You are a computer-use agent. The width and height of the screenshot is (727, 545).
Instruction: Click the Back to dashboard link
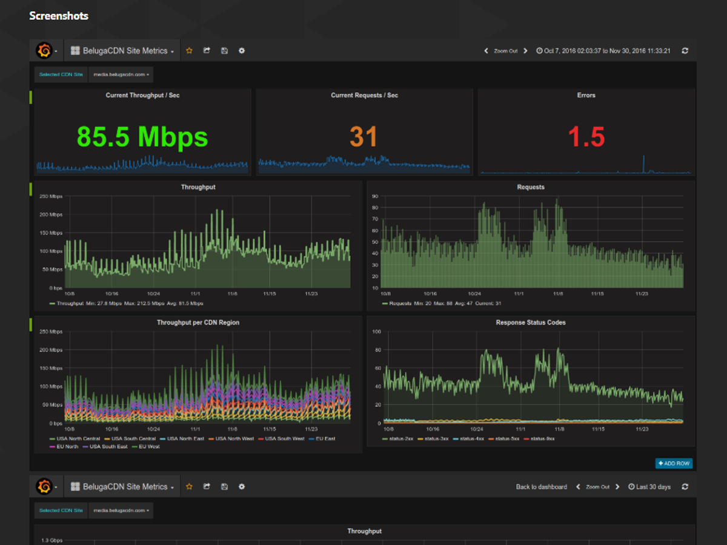(541, 487)
